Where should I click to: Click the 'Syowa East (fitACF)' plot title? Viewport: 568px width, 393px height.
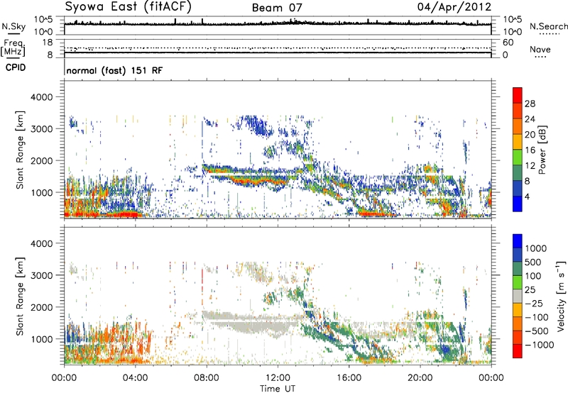coord(128,6)
